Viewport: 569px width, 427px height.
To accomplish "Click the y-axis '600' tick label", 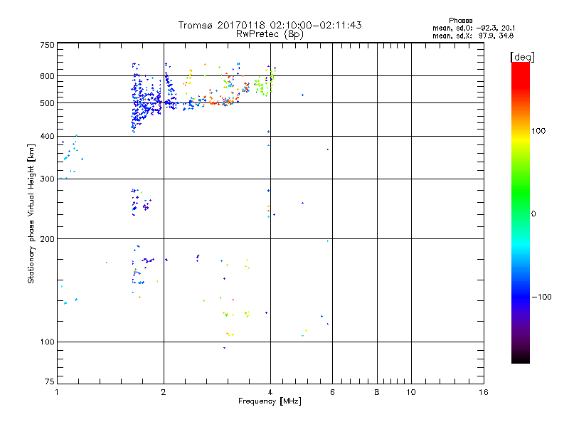I will [x=47, y=76].
